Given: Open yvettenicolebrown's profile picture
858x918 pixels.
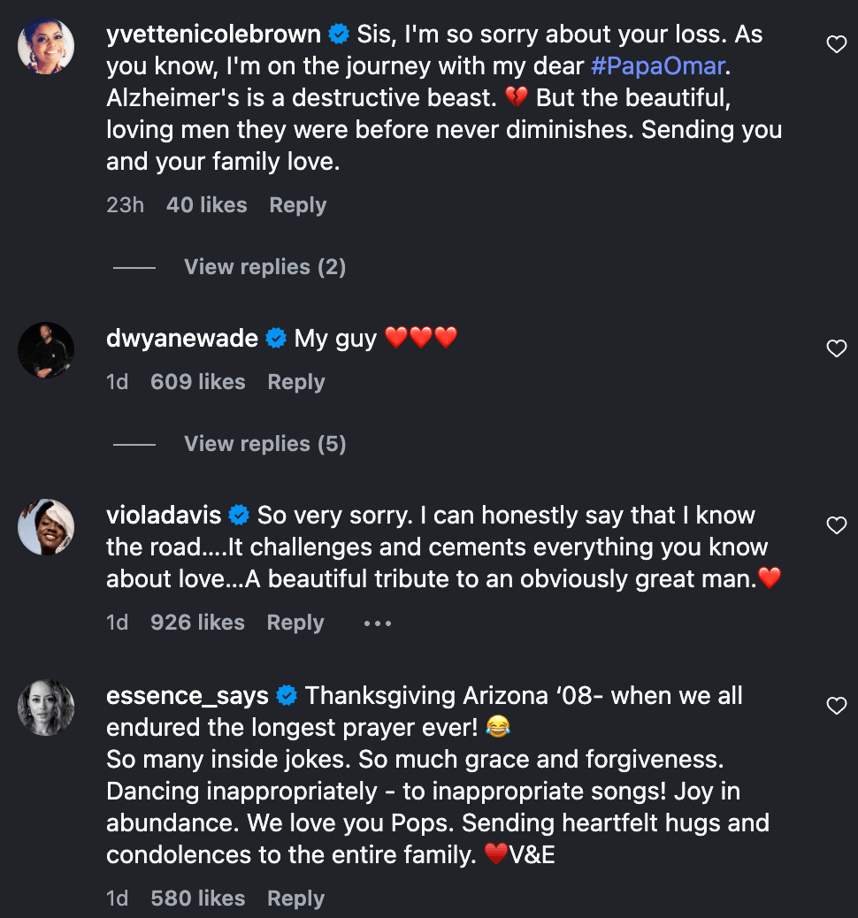Looking at the screenshot, I should tap(46, 44).
